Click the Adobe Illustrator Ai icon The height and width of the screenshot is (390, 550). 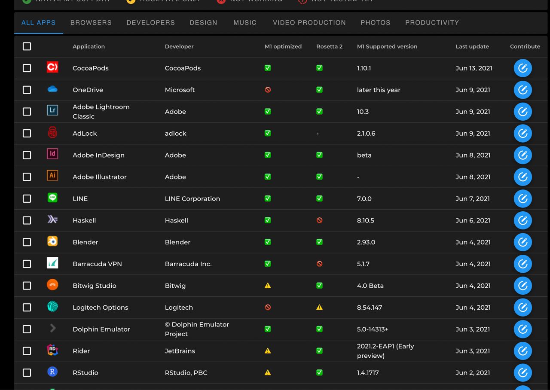52,176
